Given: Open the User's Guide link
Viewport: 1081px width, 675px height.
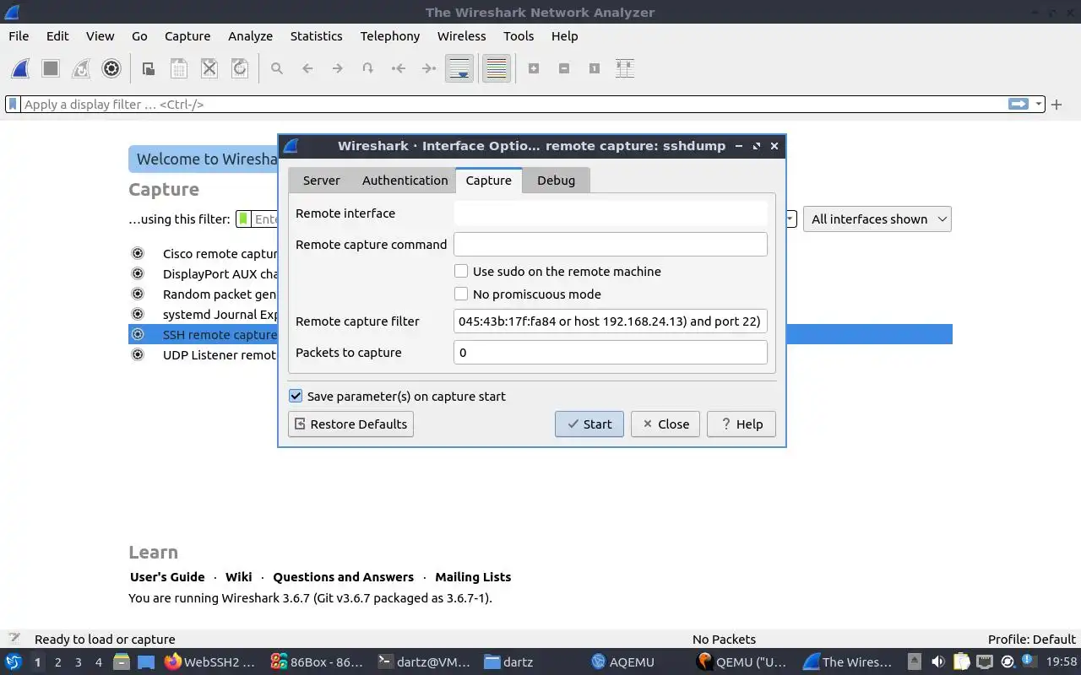Looking at the screenshot, I should (x=167, y=577).
